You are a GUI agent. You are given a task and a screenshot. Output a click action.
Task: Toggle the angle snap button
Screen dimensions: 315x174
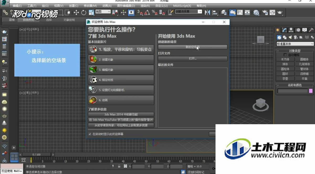(147, 12)
